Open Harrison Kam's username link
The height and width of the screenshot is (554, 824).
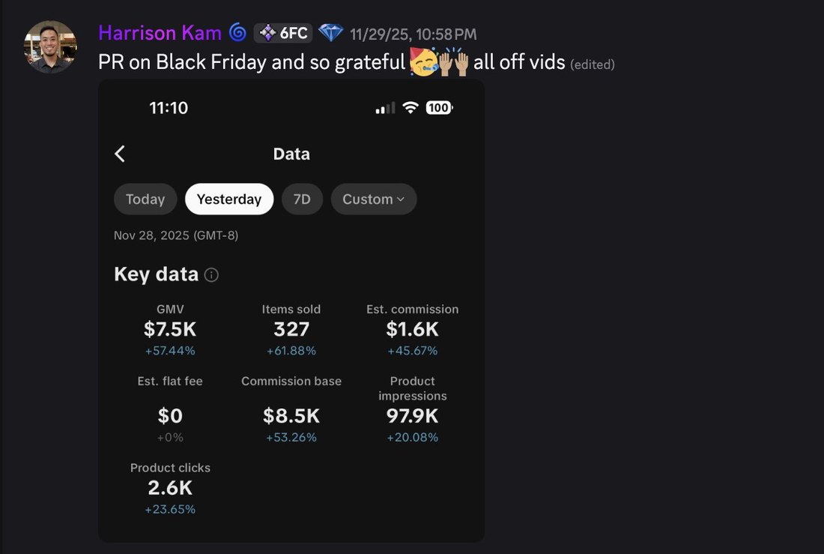coord(160,33)
